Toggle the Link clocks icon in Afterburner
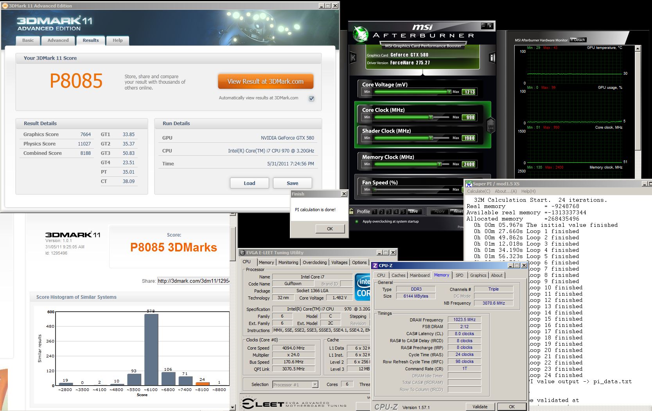 point(490,125)
